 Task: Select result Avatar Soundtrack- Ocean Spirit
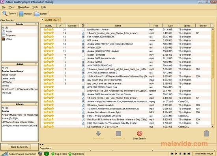[125, 112]
